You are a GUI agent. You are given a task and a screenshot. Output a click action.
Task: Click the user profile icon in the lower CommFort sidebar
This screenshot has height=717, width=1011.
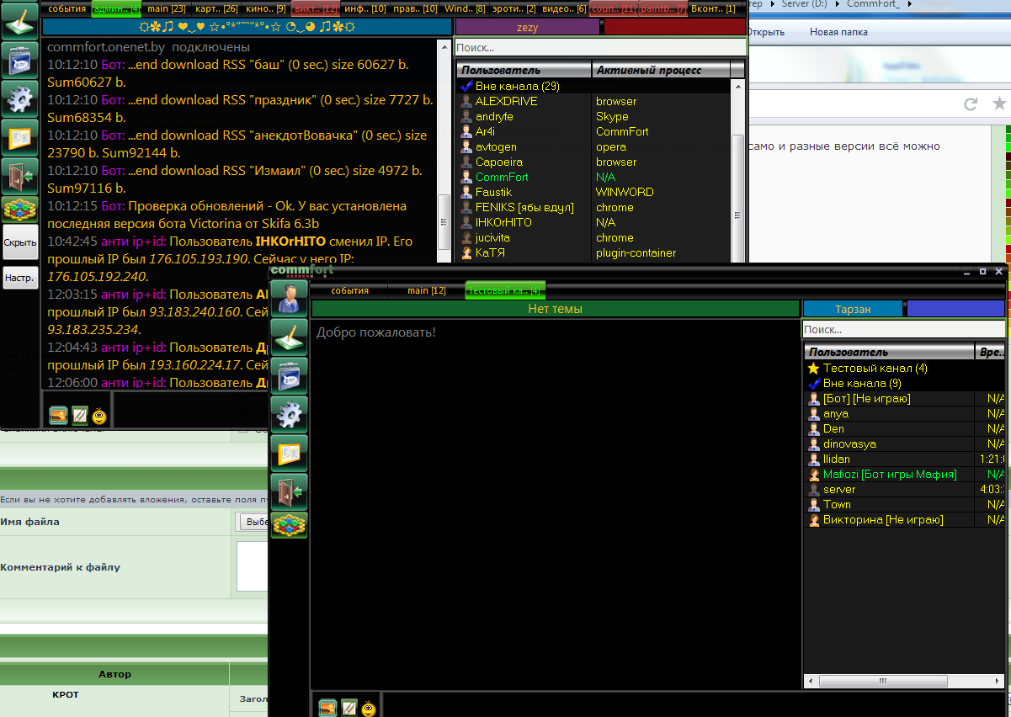(290, 296)
